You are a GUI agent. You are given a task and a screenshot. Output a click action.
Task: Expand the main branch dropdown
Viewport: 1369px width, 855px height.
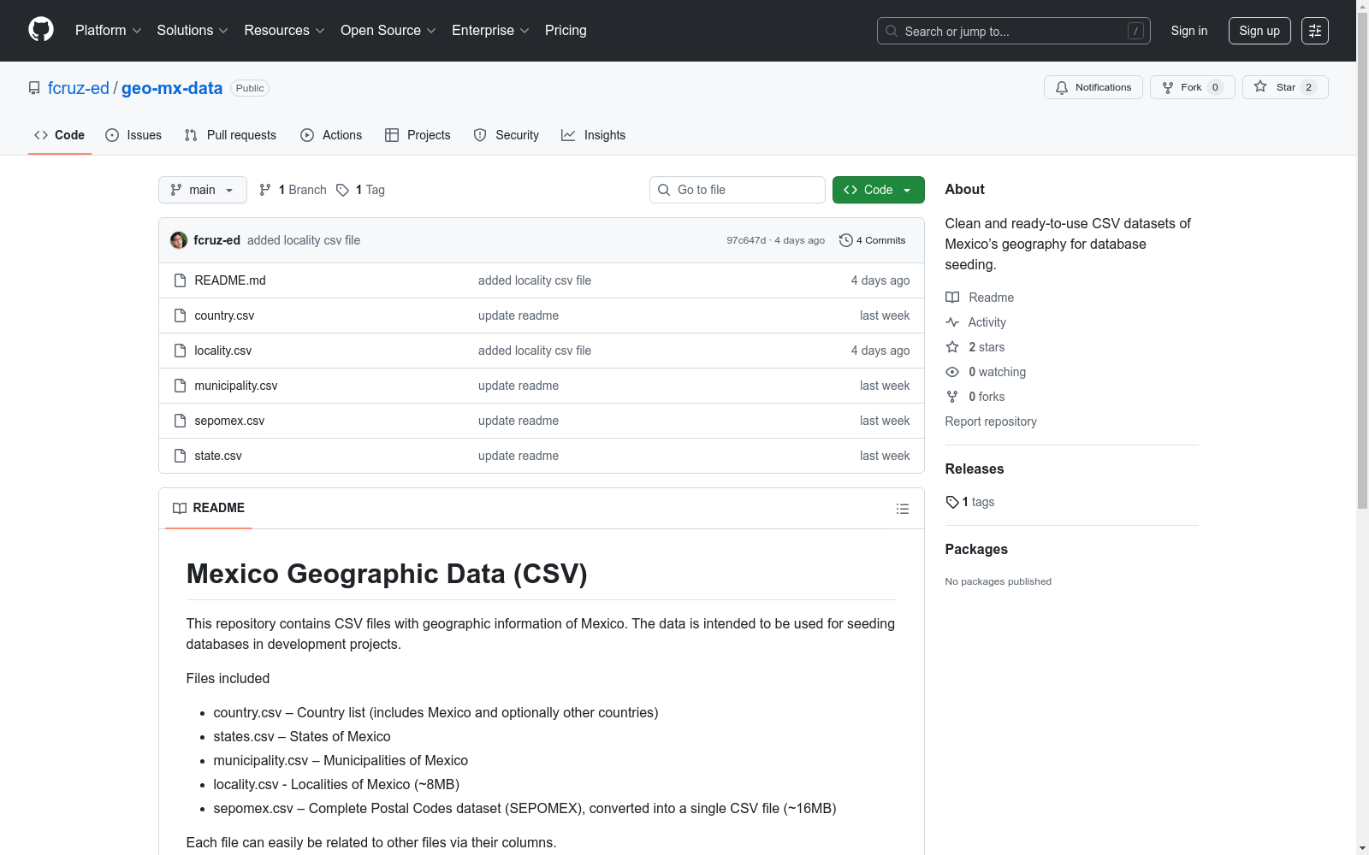coord(202,190)
